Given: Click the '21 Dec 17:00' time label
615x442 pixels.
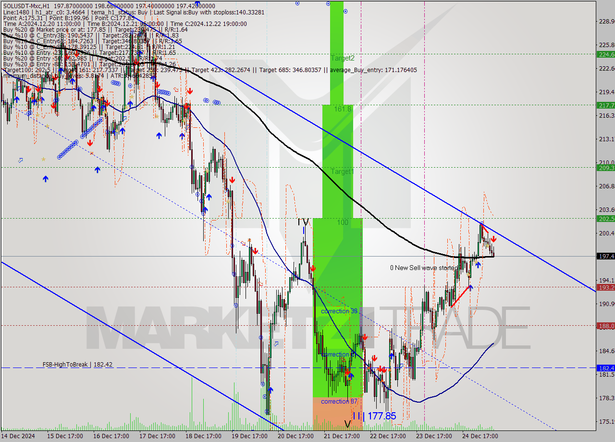Looking at the screenshot, I should tap(342, 436).
